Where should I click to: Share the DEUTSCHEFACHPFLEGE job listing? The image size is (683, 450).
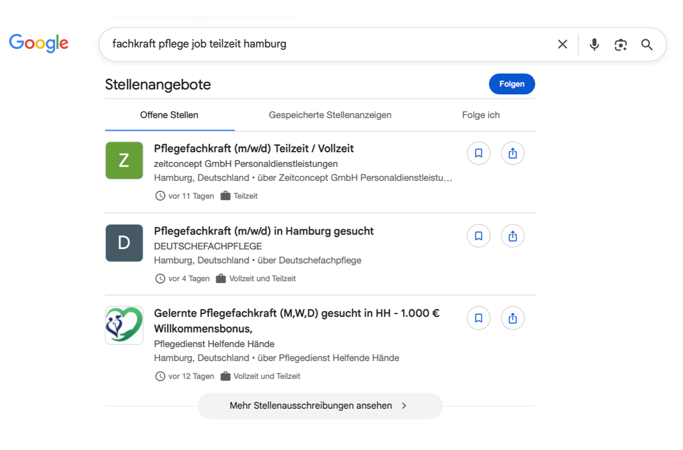(x=512, y=236)
